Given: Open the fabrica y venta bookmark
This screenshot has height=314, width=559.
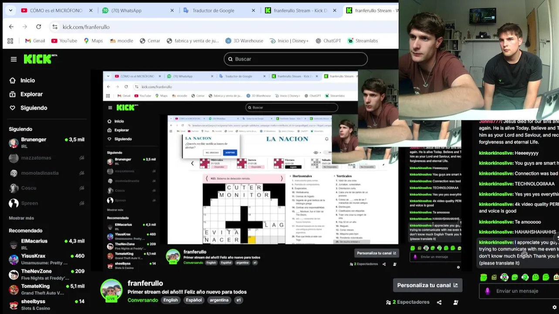Looking at the screenshot, I should [x=193, y=41].
